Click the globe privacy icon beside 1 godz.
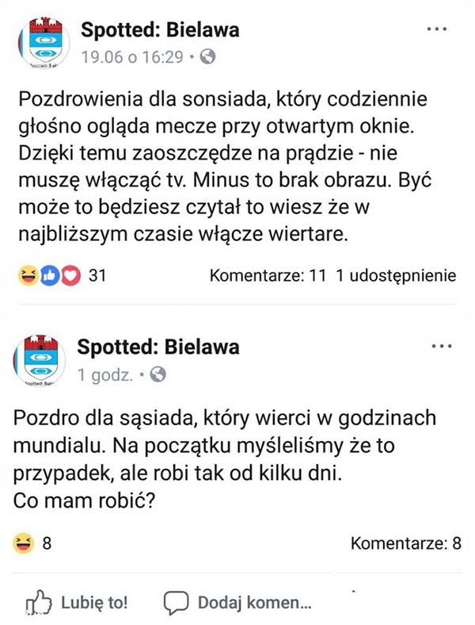 tap(158, 374)
